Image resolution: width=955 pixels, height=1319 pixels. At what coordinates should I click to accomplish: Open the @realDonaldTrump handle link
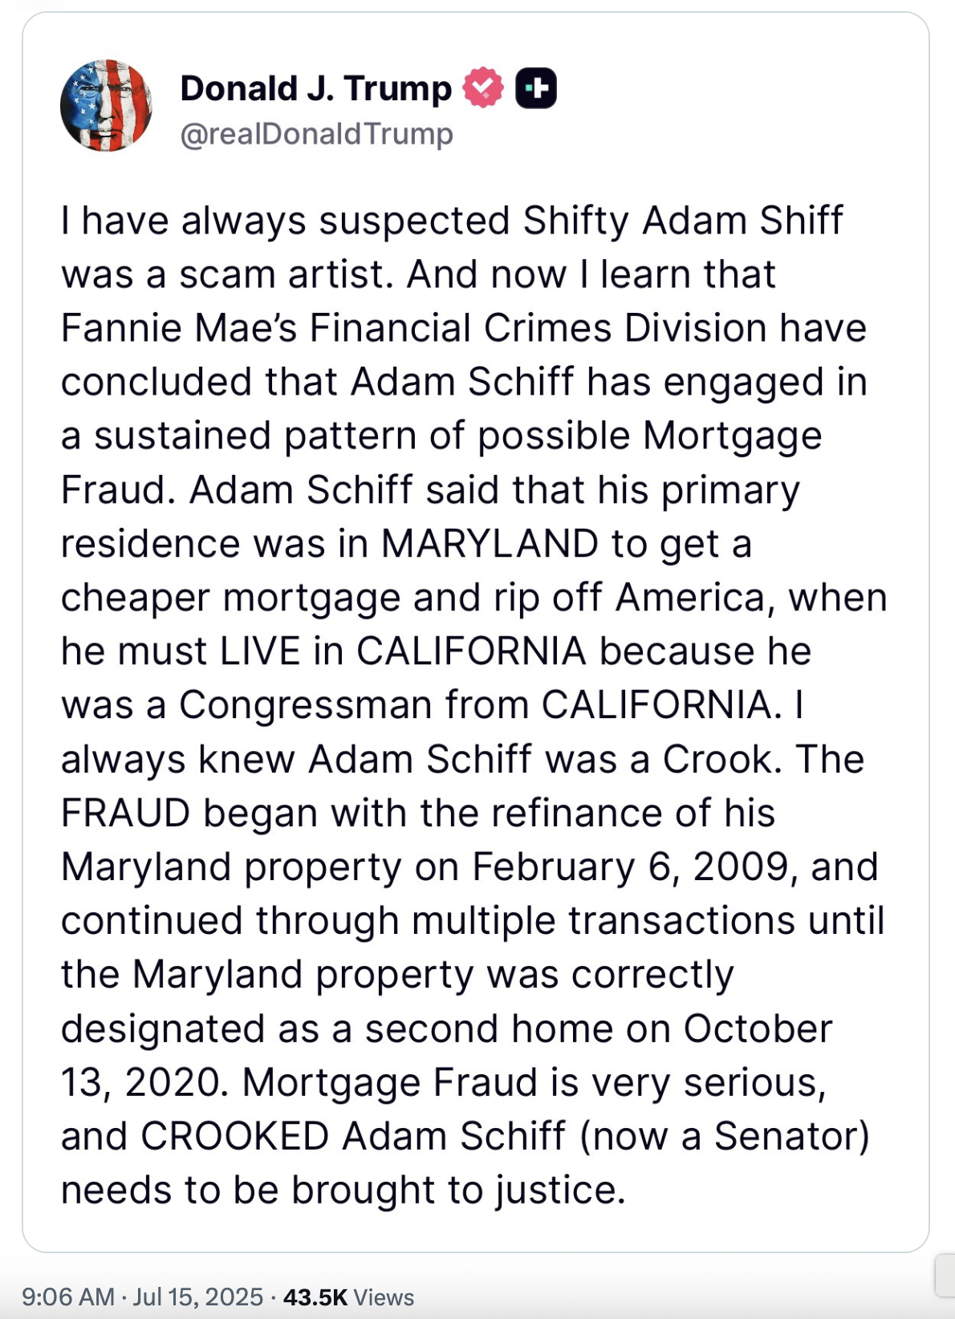point(316,134)
